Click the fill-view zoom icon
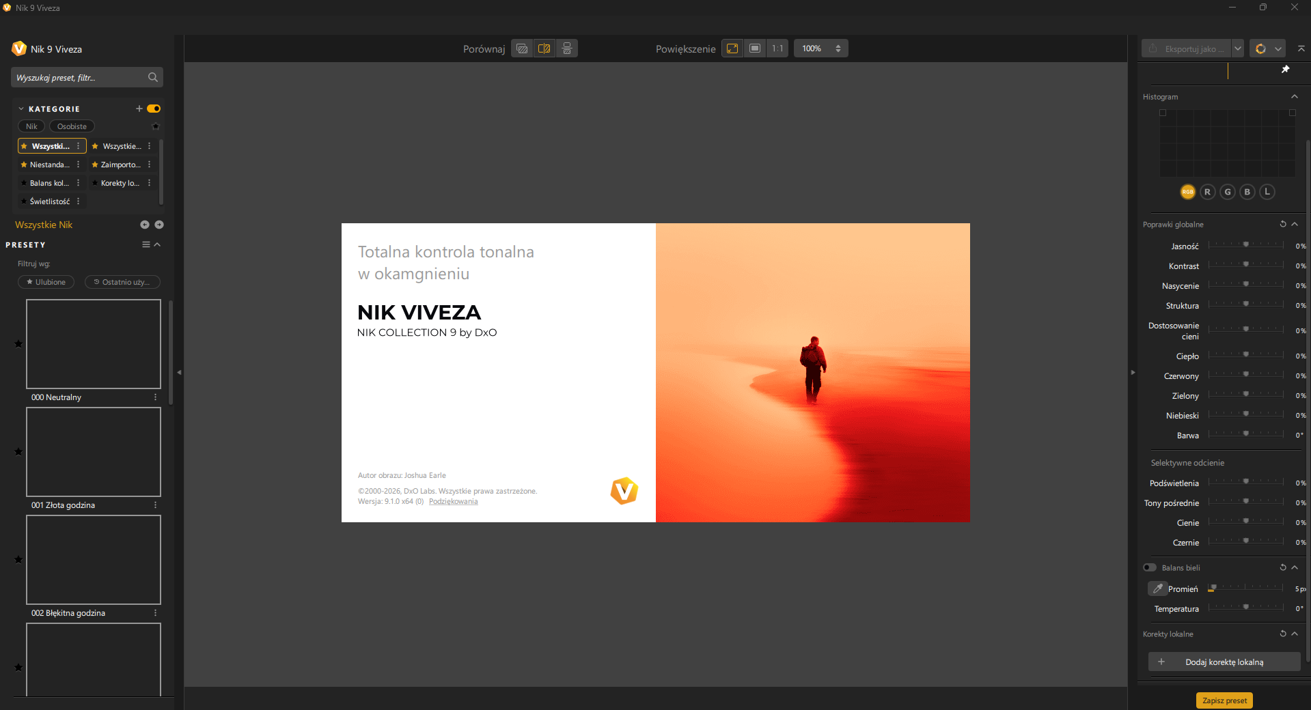The image size is (1311, 710). point(755,48)
